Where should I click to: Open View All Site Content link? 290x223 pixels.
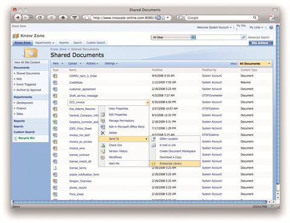pos(27,62)
